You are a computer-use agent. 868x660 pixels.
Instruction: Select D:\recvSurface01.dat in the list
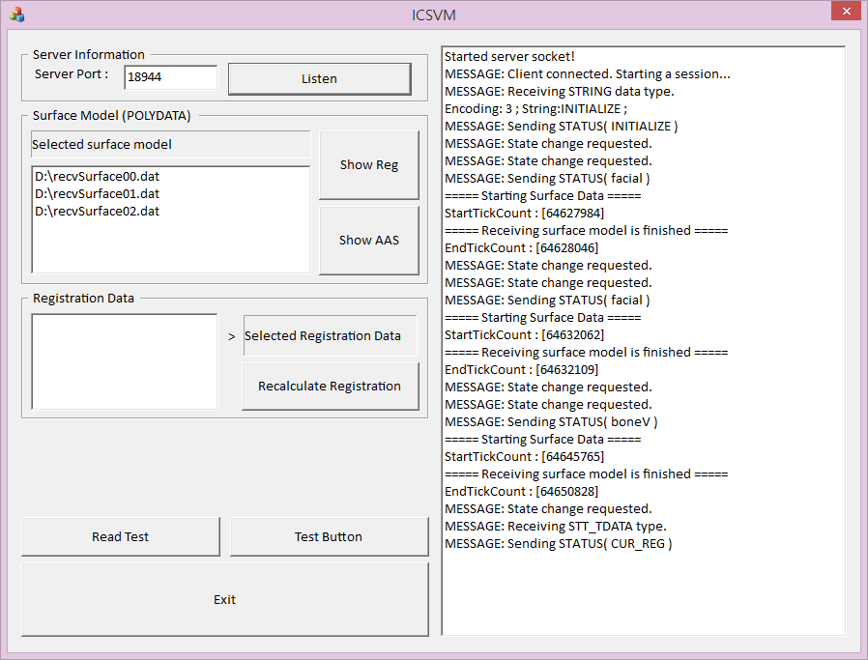(97, 194)
